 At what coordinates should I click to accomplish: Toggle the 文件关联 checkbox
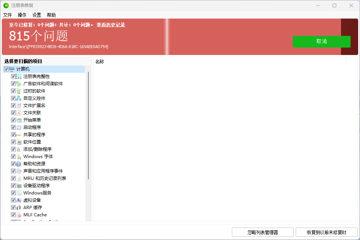tap(13, 113)
